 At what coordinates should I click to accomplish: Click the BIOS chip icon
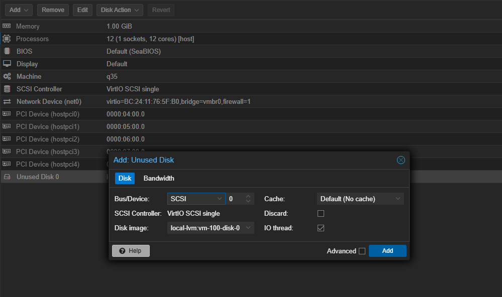click(x=7, y=51)
